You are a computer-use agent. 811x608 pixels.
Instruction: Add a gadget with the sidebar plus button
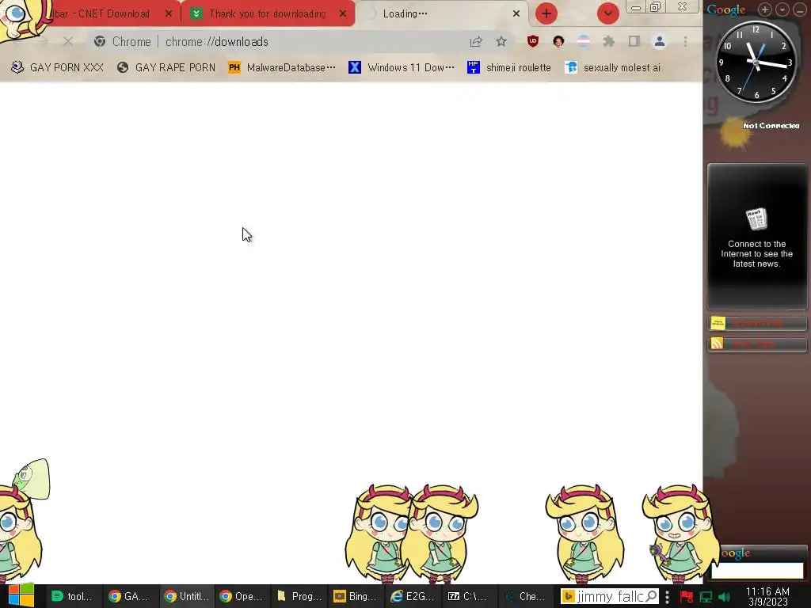(x=765, y=9)
